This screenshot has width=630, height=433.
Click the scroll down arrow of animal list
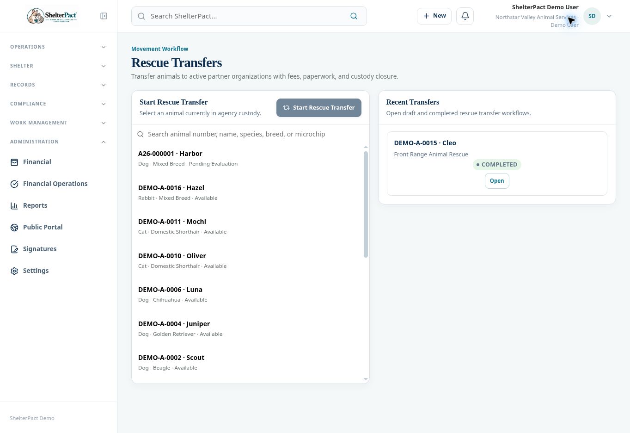click(x=366, y=379)
